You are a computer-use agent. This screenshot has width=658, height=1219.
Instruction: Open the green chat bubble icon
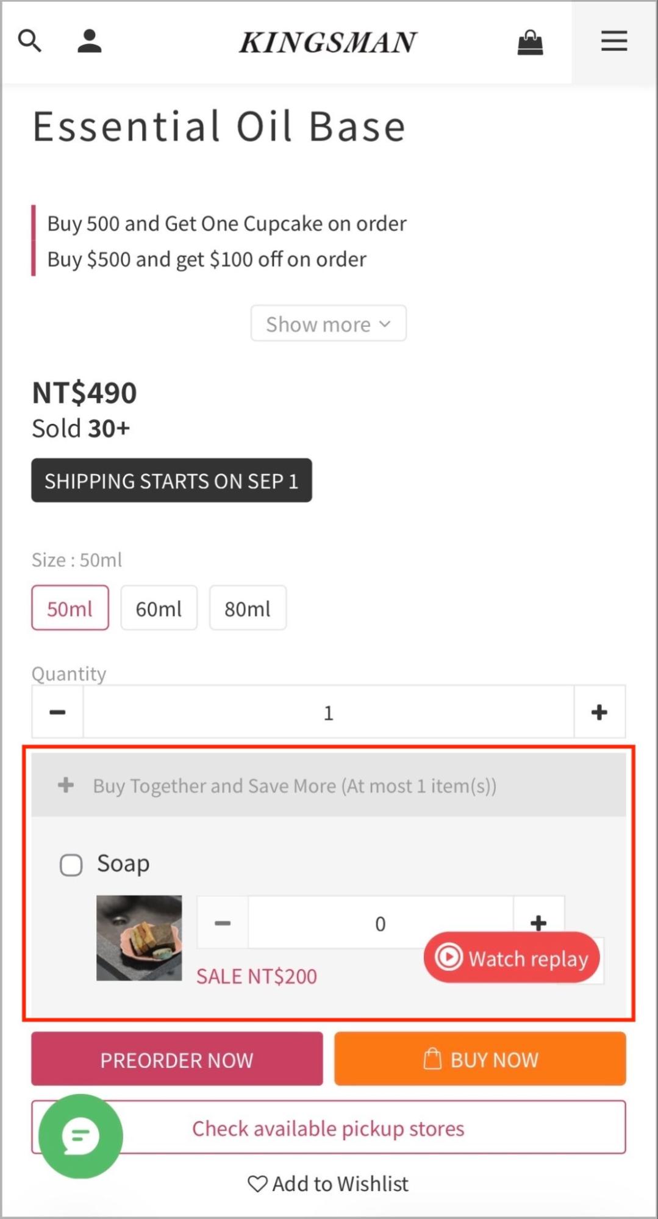(80, 1136)
